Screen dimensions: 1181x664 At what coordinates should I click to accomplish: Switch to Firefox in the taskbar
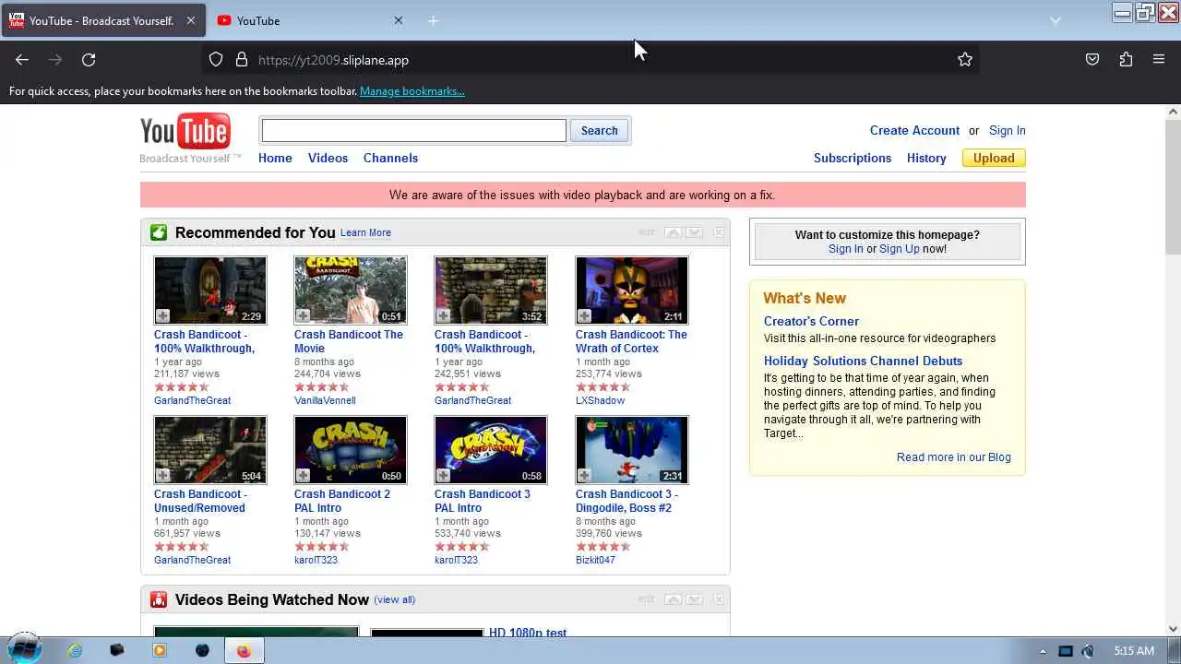244,650
